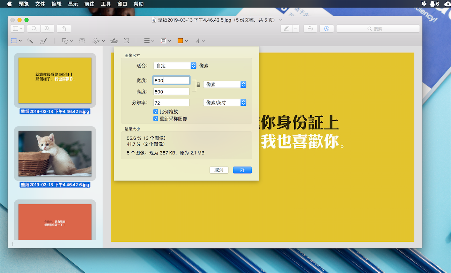Click the document icon in title bar
This screenshot has height=273, width=451.
point(154,20)
